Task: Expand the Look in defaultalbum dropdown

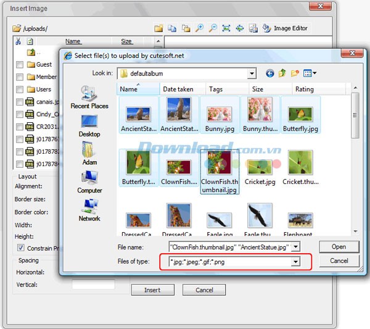Action: coord(252,73)
